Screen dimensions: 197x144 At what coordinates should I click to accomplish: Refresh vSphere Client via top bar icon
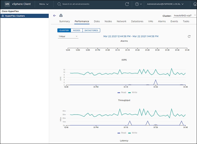tap(127, 4)
